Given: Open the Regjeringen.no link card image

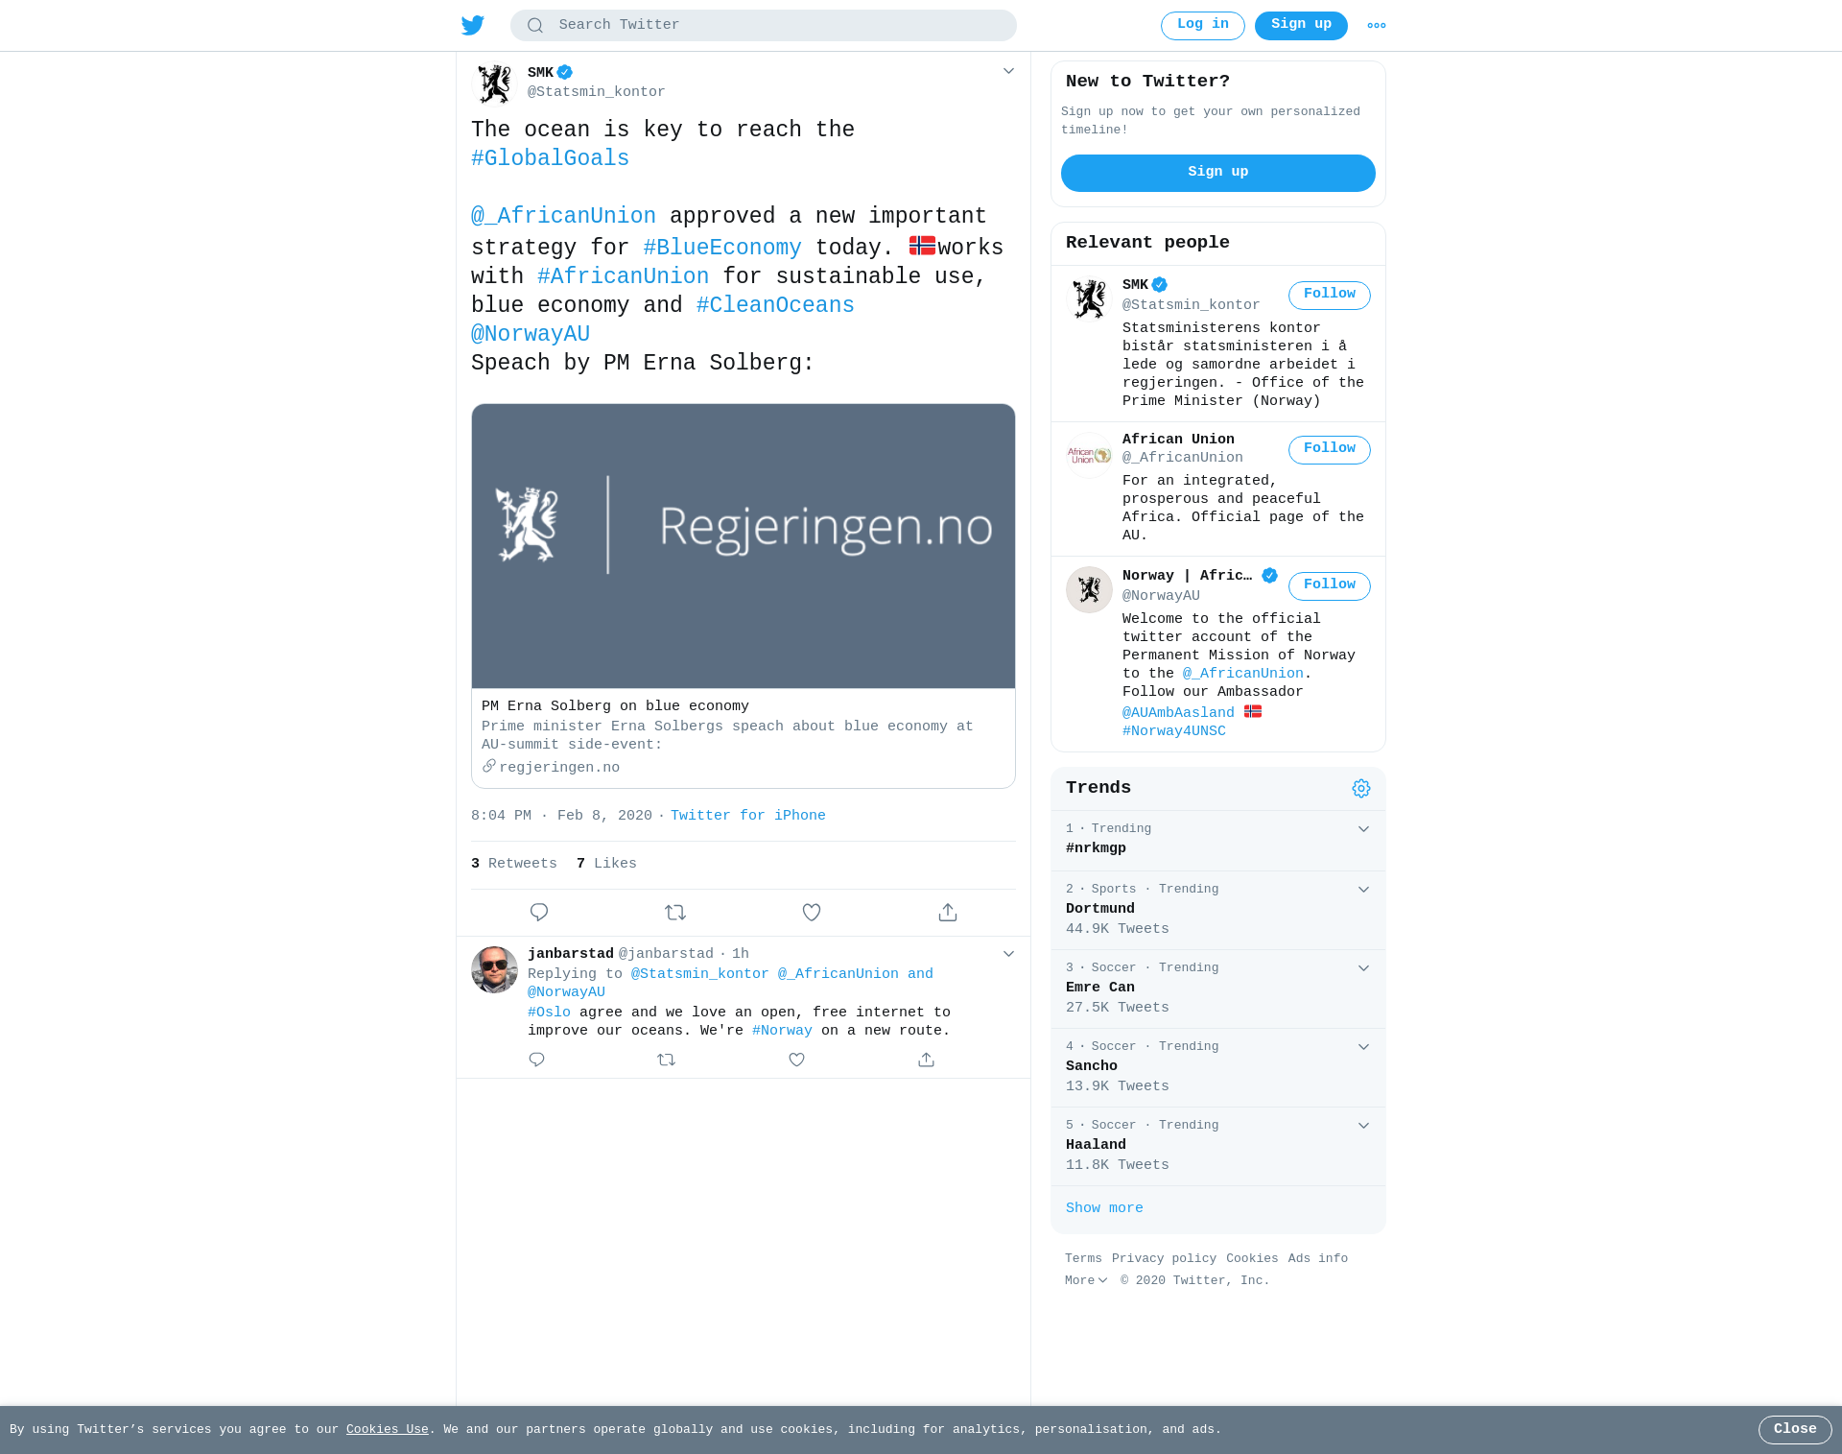Looking at the screenshot, I should pos(744,546).
